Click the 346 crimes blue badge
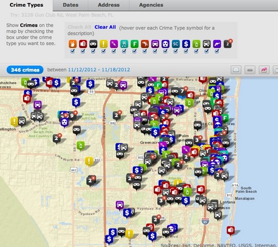 click(x=25, y=70)
